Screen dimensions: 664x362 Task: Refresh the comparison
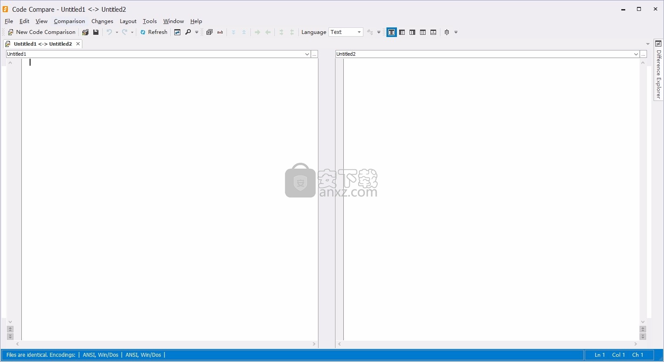point(154,32)
